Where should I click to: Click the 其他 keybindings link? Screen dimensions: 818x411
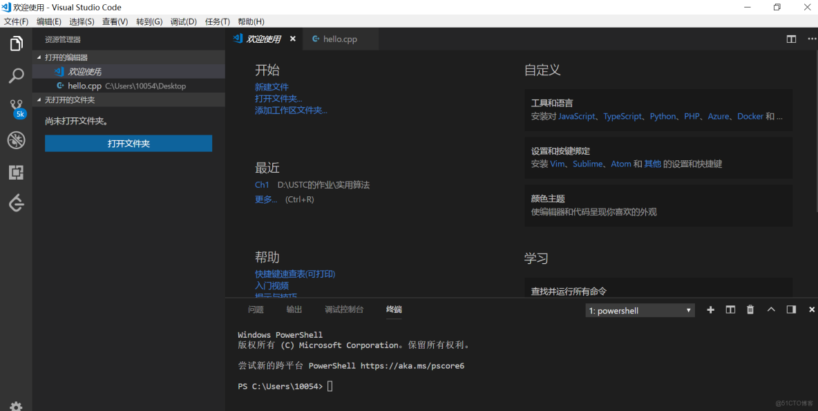[652, 164]
